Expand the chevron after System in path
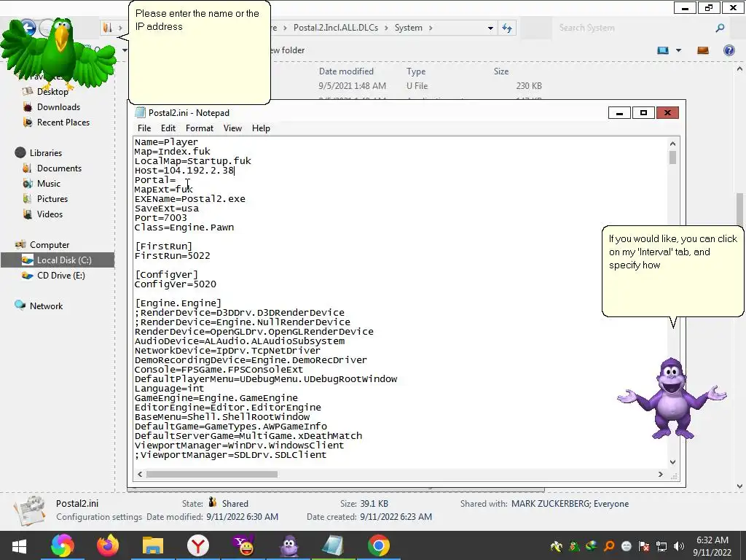Viewport: 746px width, 560px height. (x=431, y=28)
